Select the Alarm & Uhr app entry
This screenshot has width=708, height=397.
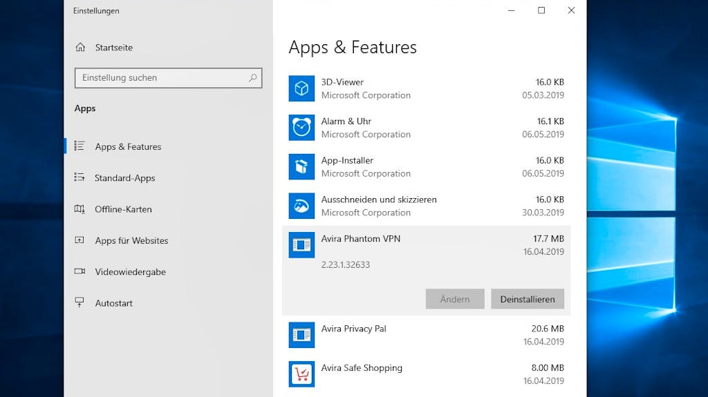point(426,128)
